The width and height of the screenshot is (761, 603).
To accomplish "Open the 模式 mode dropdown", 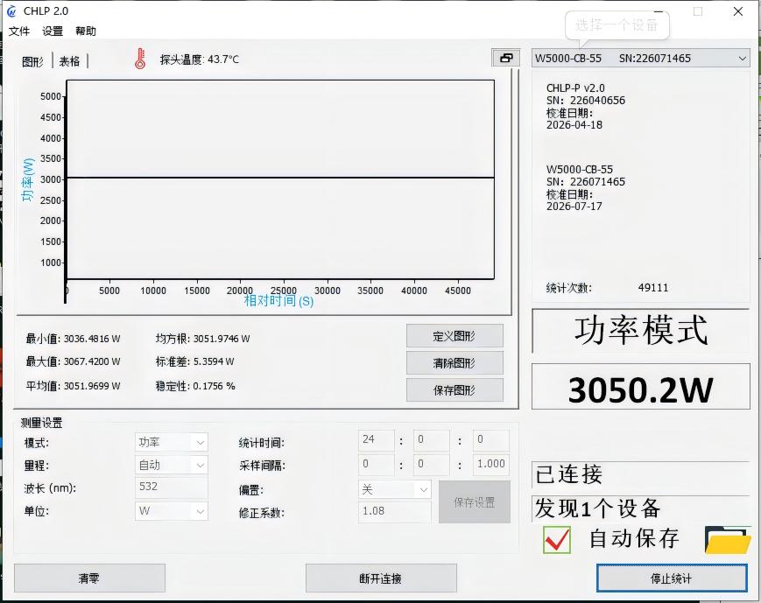I will (x=172, y=443).
